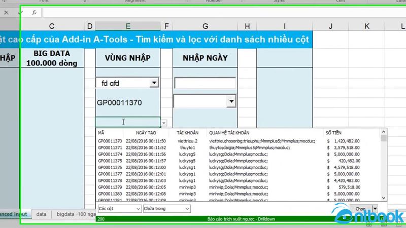406x228 pixels.
Task: Click the formula bar confirm checkmark icon
Action: [20, 12]
